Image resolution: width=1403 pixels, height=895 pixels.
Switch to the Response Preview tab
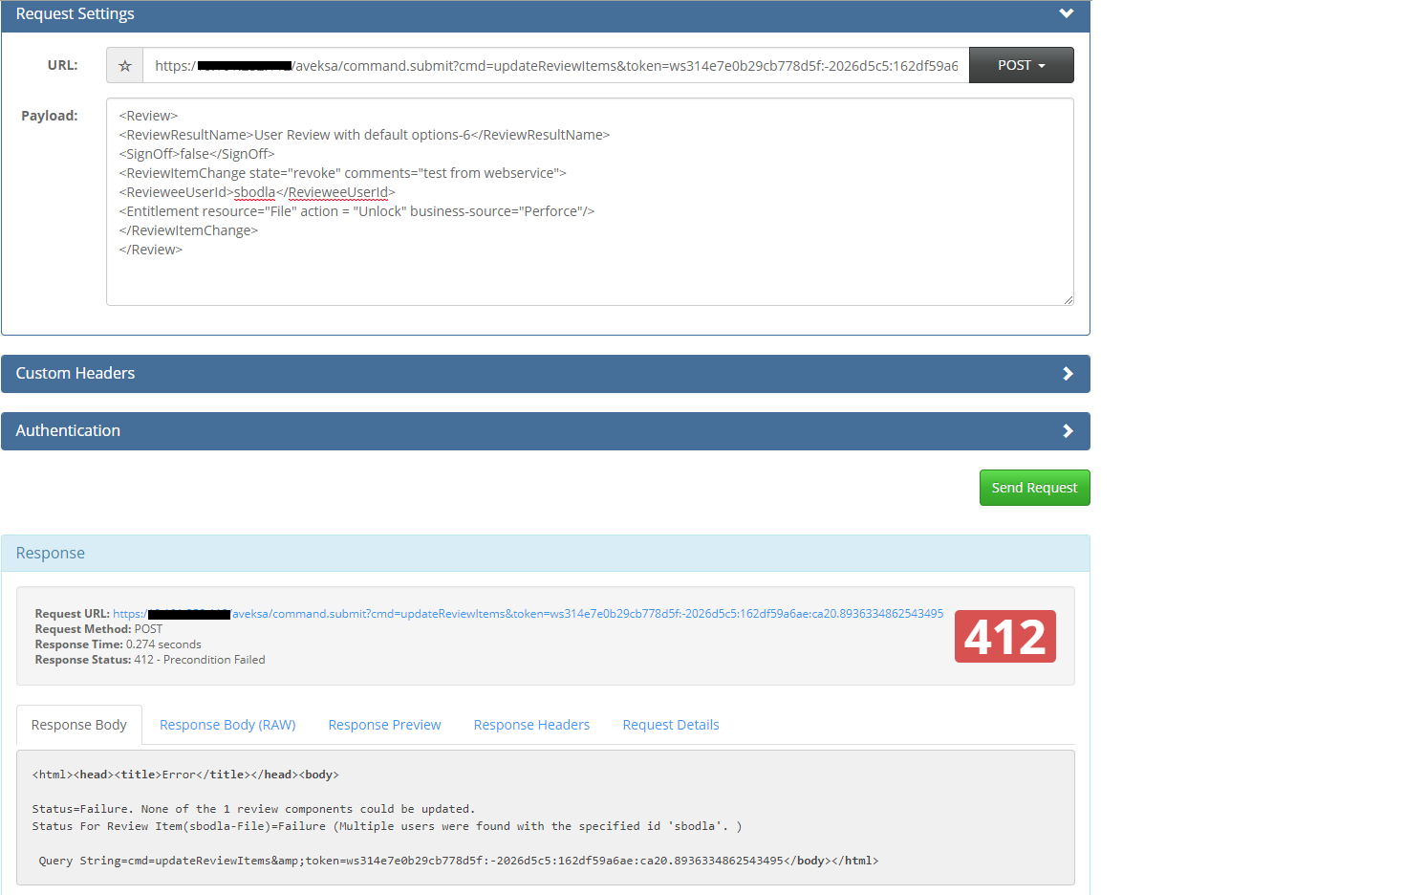(384, 724)
